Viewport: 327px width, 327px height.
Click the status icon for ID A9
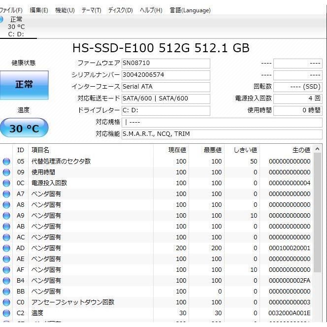tap(6, 216)
